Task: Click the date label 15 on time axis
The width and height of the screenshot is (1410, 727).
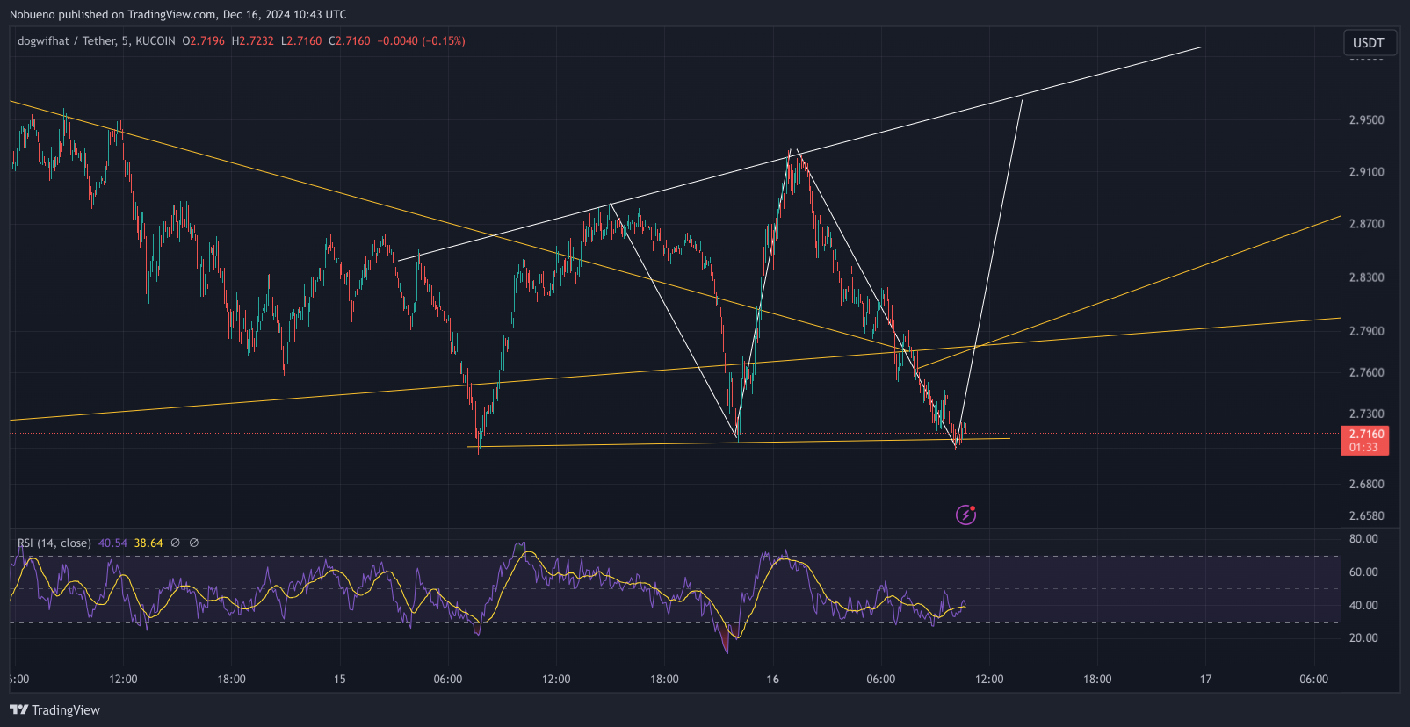Action: click(340, 679)
